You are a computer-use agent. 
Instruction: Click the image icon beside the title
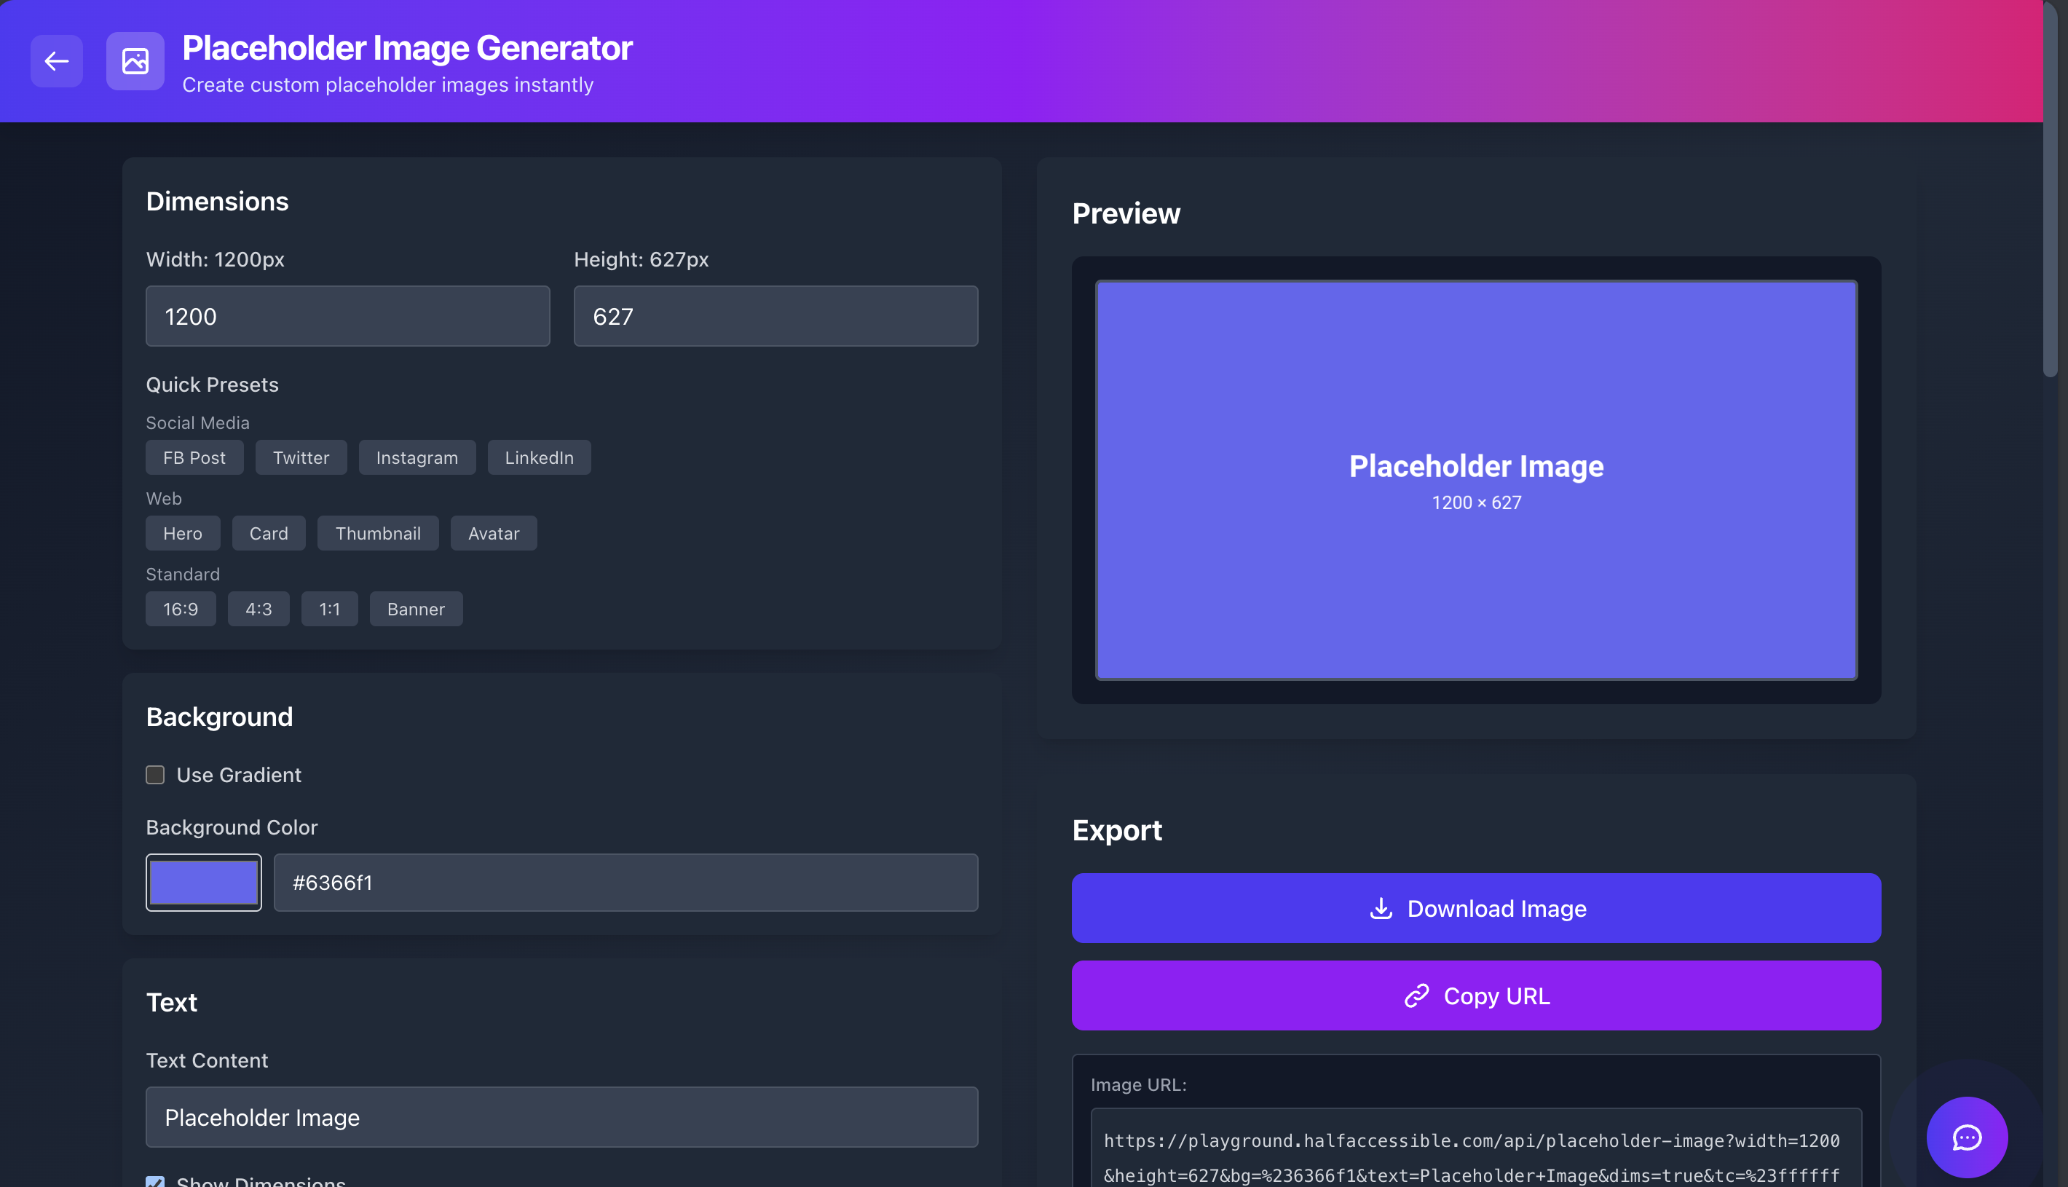click(135, 61)
